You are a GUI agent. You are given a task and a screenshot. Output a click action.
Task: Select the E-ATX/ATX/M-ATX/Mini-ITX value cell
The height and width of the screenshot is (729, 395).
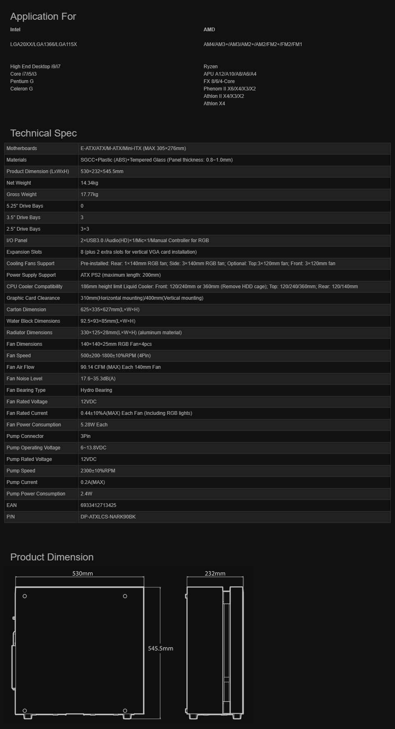pos(133,148)
